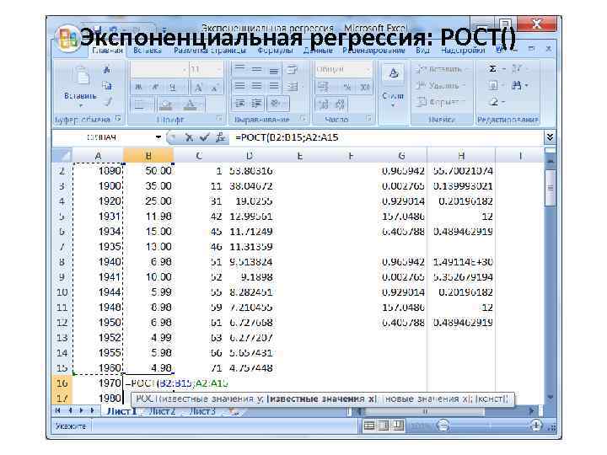Image resolution: width=607 pixels, height=455 pixels.
Task: Toggle bold Ж formatting
Action: [x=138, y=88]
